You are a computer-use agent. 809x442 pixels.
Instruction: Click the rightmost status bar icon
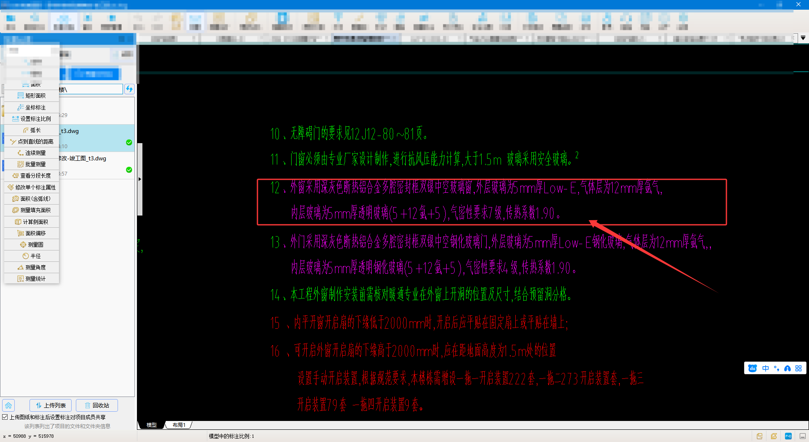803,436
